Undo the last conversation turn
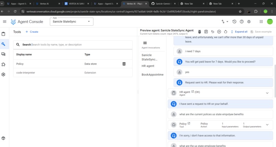 (x=213, y=32)
